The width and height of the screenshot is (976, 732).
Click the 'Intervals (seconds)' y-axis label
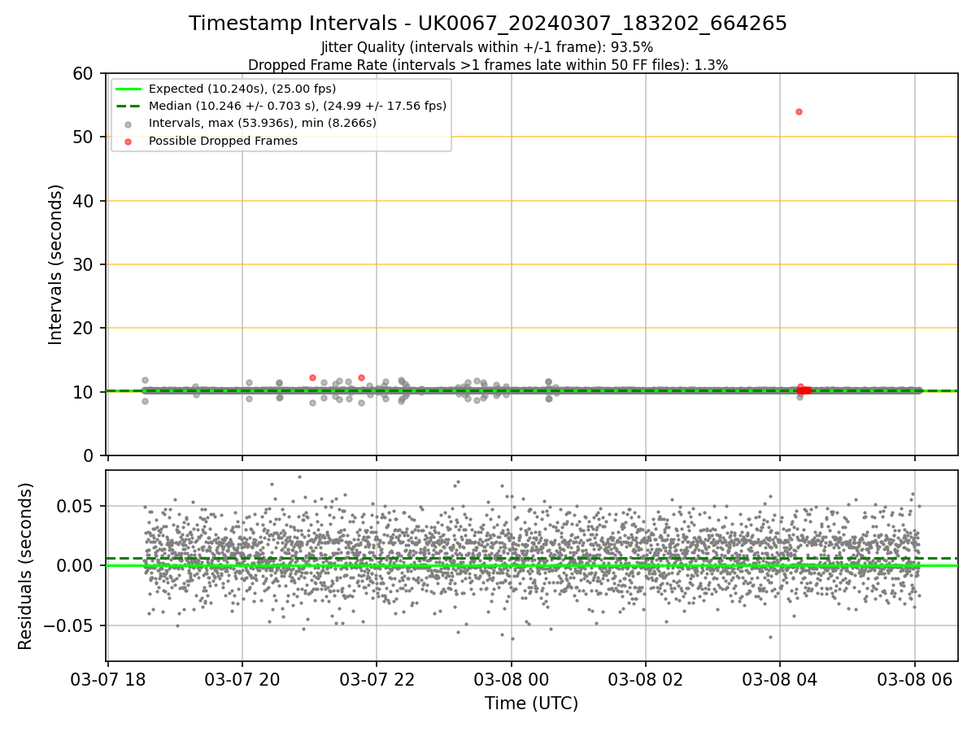point(55,264)
